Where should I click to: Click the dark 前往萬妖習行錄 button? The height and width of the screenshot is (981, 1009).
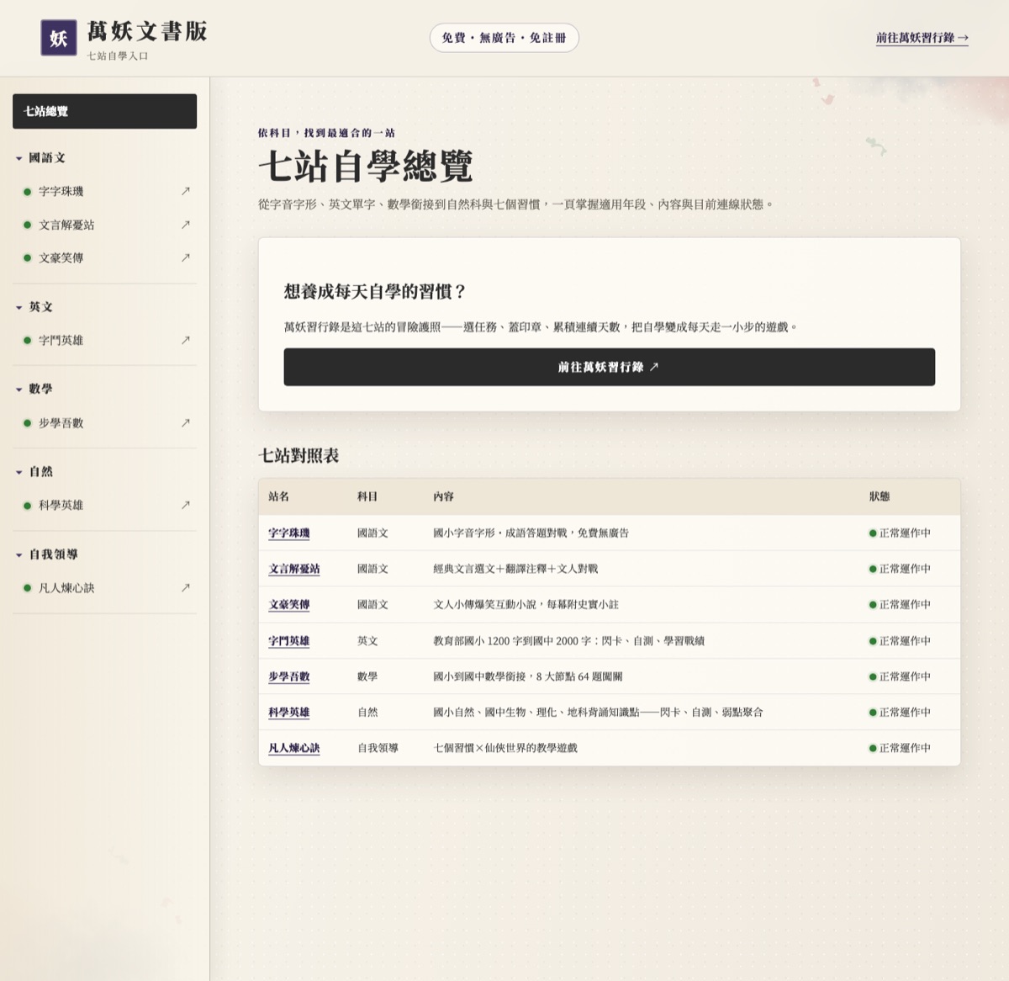pyautogui.click(x=609, y=367)
